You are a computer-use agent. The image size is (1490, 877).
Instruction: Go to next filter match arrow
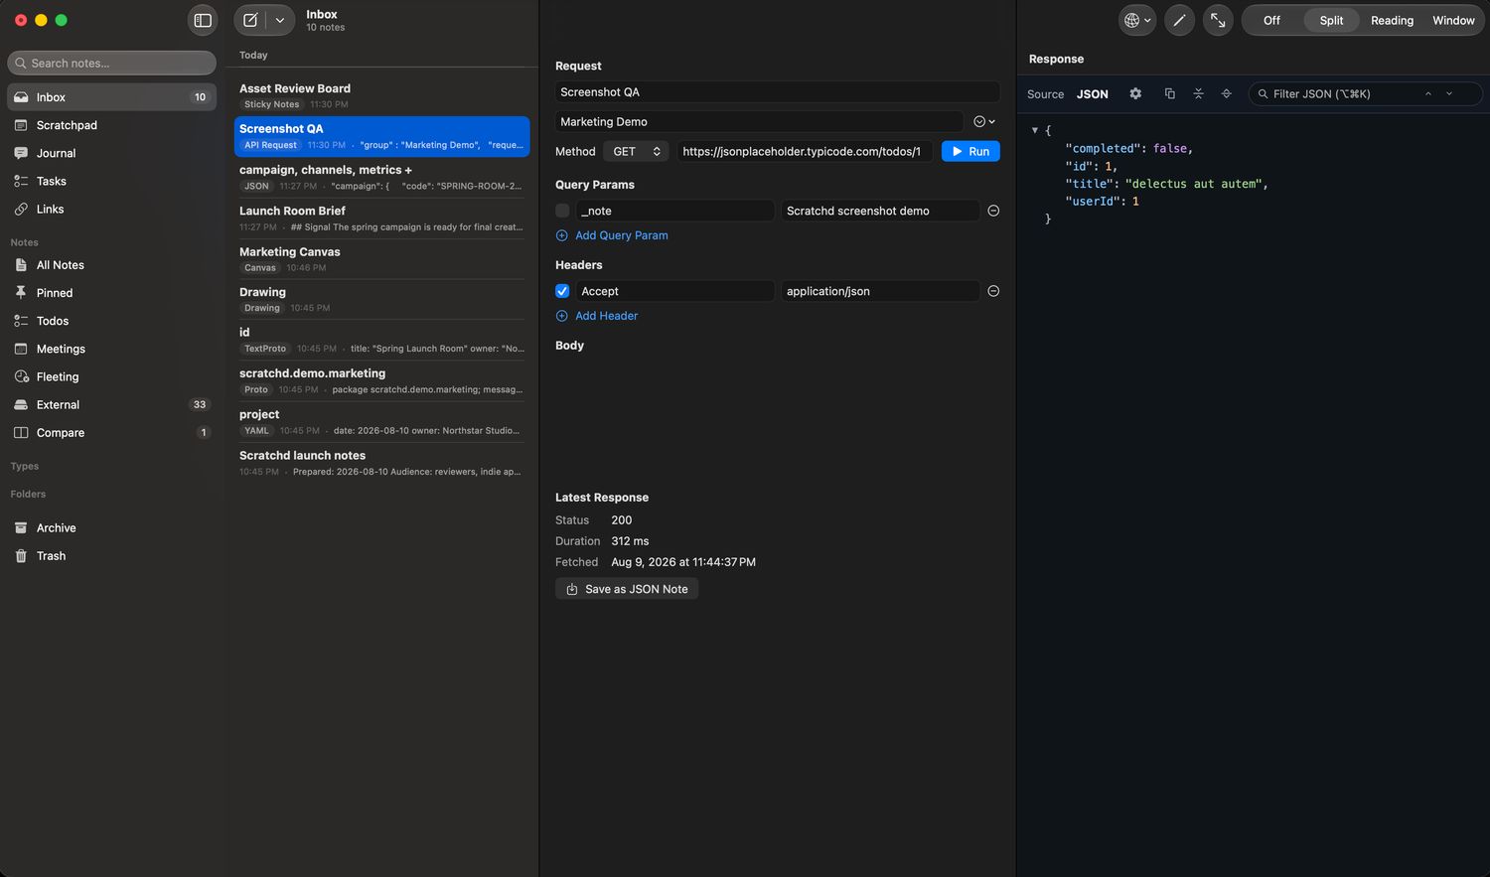coord(1449,93)
